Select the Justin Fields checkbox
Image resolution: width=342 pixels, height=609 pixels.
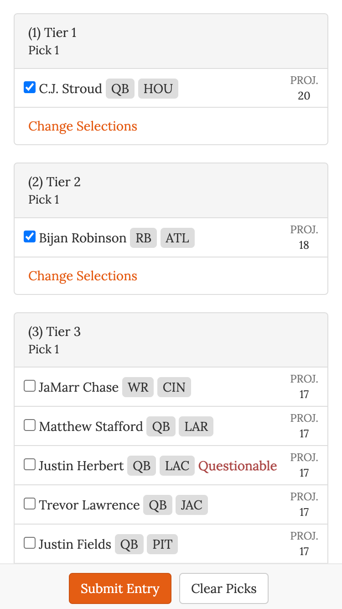click(30, 543)
